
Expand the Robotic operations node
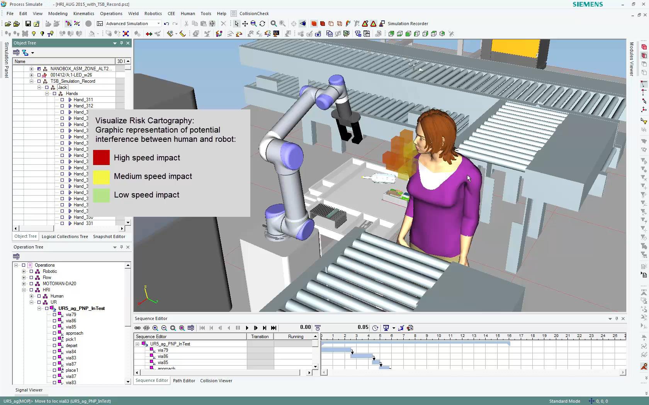tap(24, 271)
